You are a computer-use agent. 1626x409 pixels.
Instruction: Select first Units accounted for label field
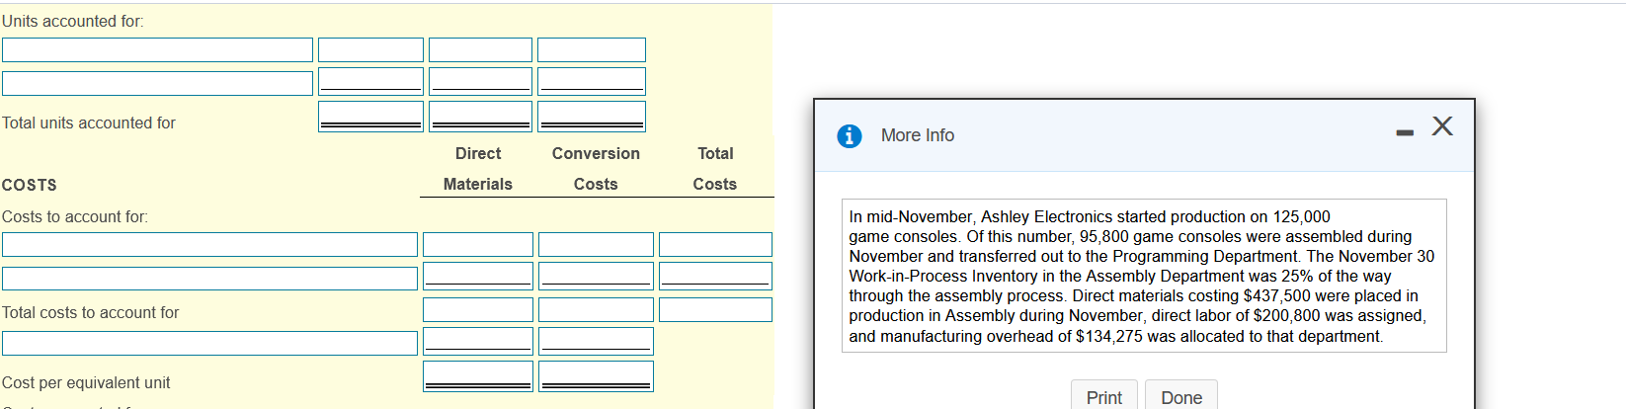pos(157,50)
